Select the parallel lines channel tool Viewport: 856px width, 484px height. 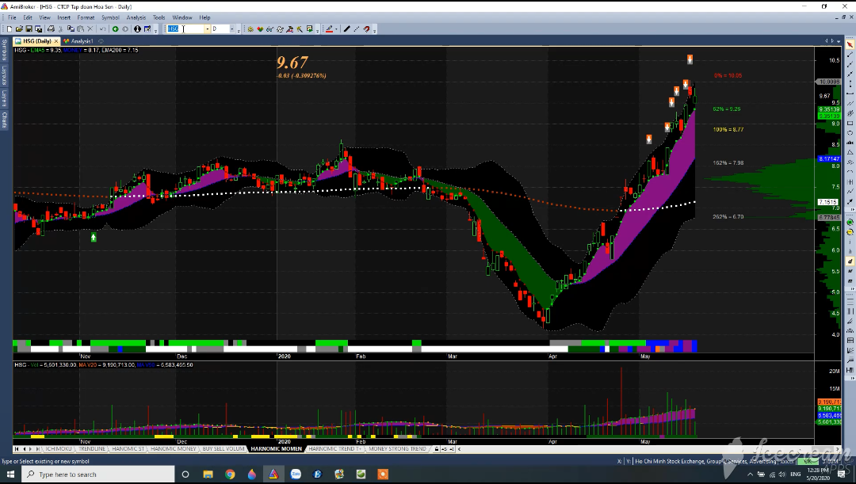tap(850, 103)
